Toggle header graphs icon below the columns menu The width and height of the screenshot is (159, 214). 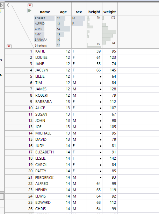29,11
